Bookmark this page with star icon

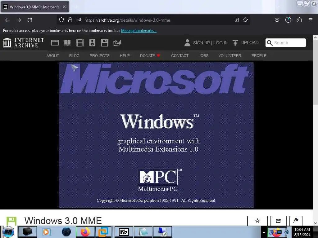coord(245,20)
